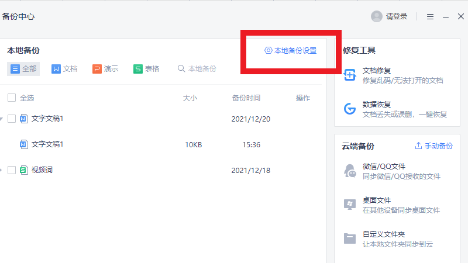Screen dimensions: 468x263
Task: Check the box for 视频词 row
Action: (x=12, y=170)
